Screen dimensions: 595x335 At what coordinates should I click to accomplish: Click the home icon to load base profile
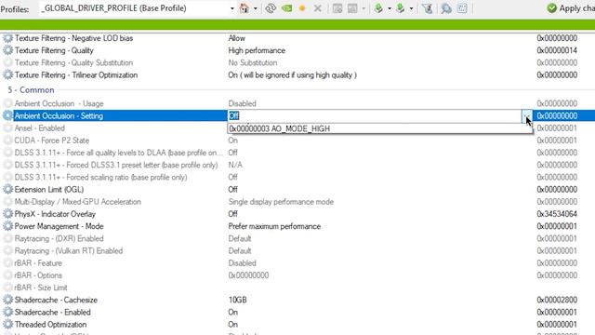(x=245, y=8)
